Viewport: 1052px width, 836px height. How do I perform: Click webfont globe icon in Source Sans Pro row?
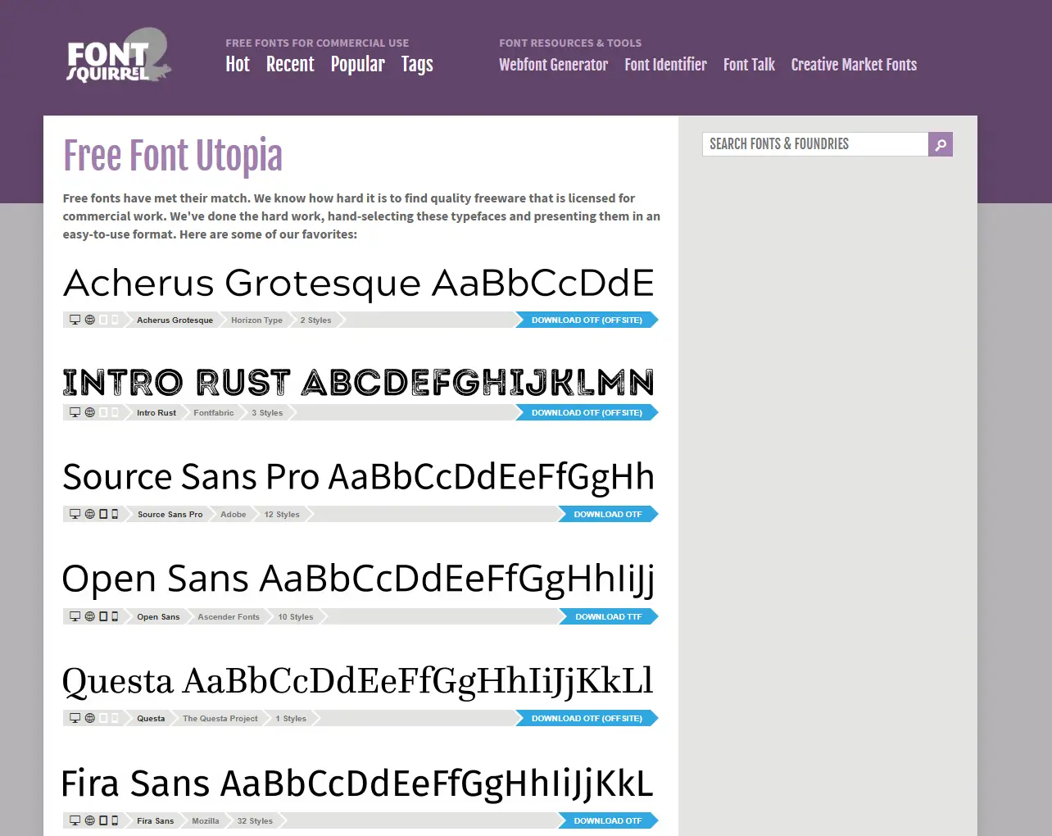90,514
